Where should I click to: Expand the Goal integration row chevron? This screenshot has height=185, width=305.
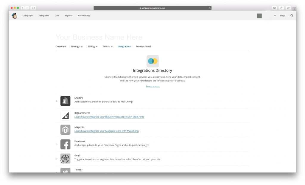click(57, 159)
